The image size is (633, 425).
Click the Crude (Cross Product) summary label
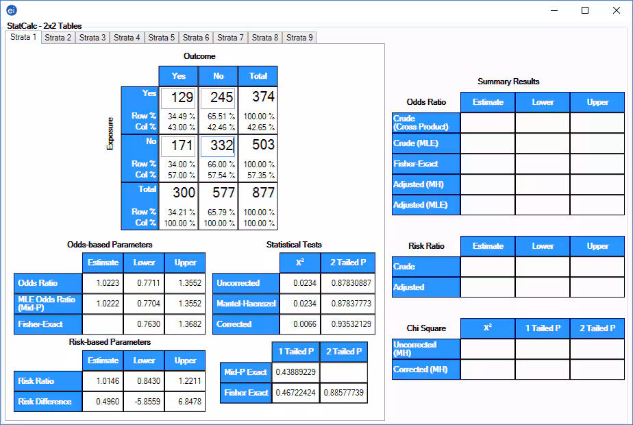pyautogui.click(x=426, y=123)
